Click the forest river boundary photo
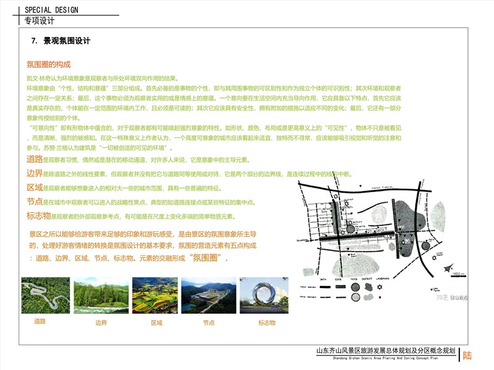This screenshot has height=370, width=494. [101, 295]
